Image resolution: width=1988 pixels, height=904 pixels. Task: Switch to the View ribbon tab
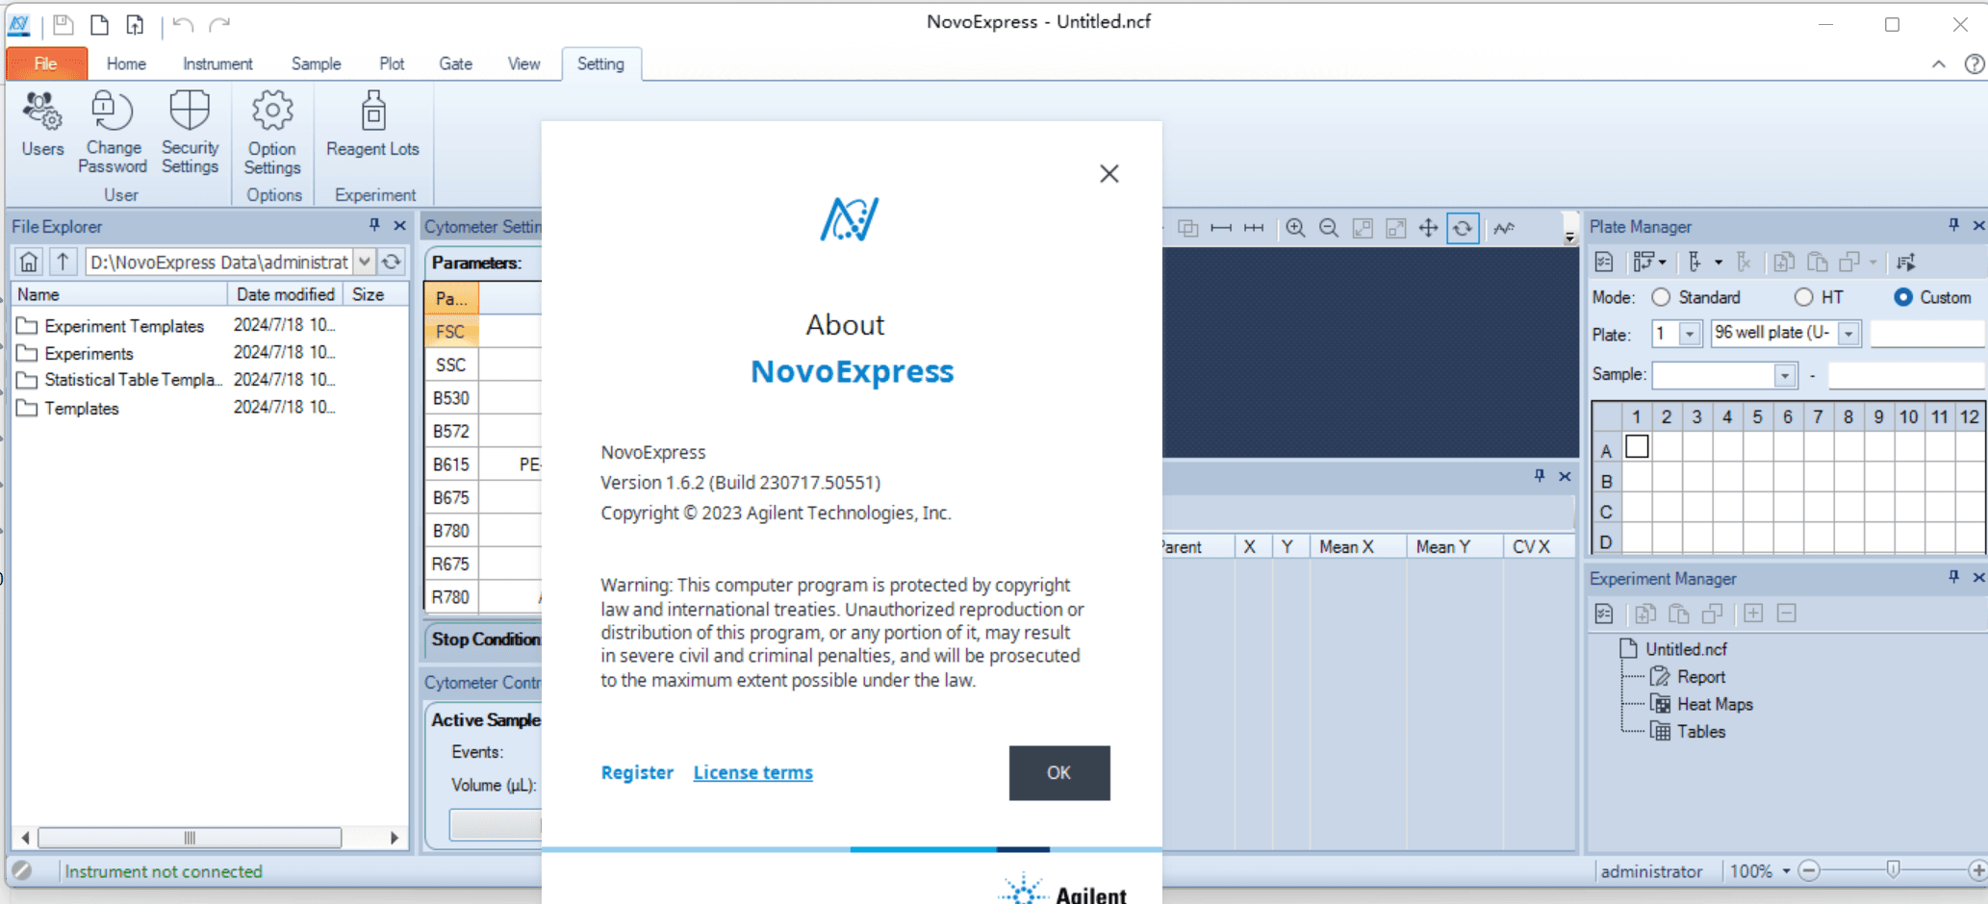523,63
